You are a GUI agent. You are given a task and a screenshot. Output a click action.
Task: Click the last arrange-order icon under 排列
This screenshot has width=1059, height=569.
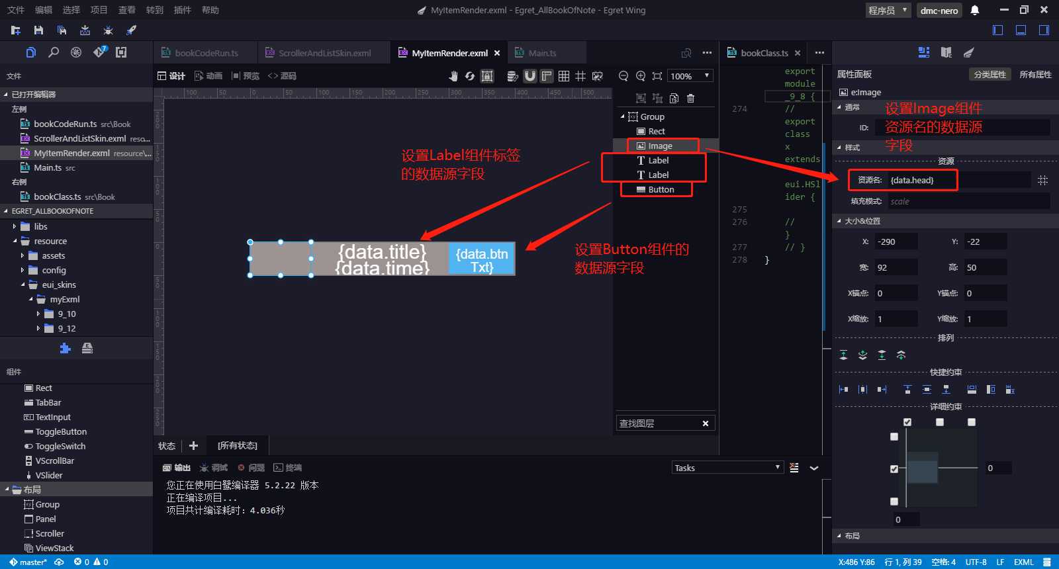click(901, 355)
